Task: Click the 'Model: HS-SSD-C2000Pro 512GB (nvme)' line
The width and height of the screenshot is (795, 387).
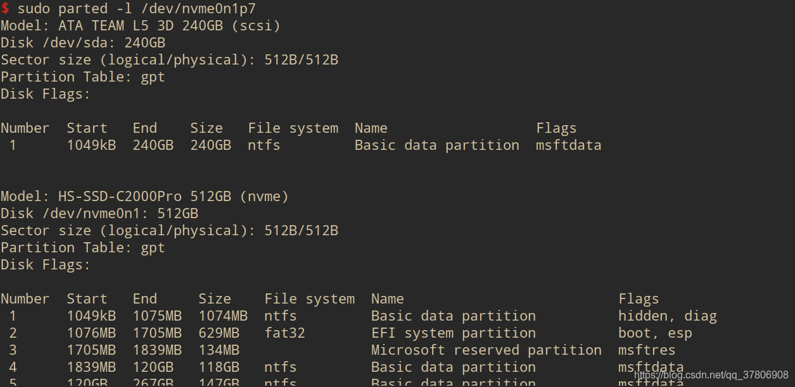Action: click(145, 197)
